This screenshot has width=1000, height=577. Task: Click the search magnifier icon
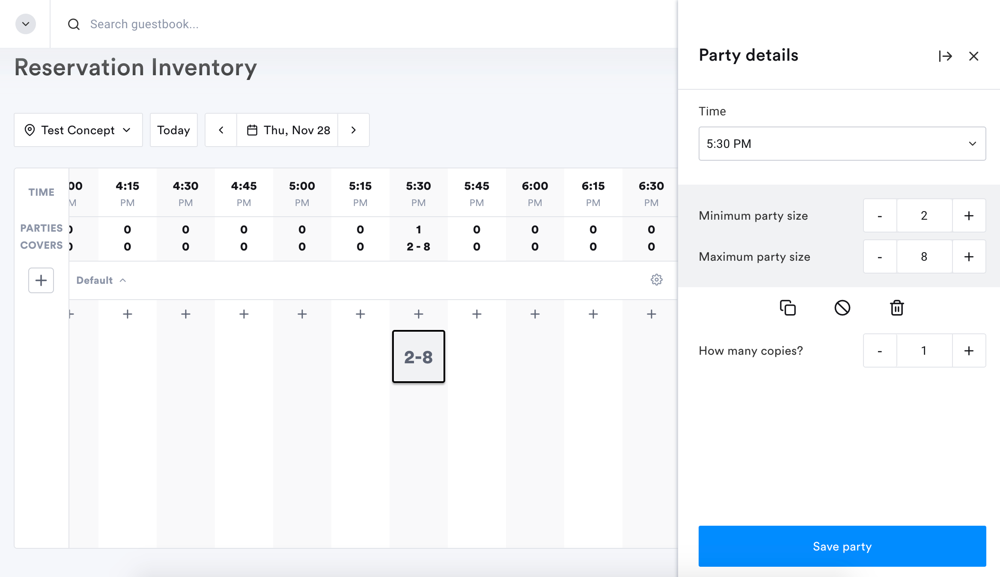tap(74, 24)
